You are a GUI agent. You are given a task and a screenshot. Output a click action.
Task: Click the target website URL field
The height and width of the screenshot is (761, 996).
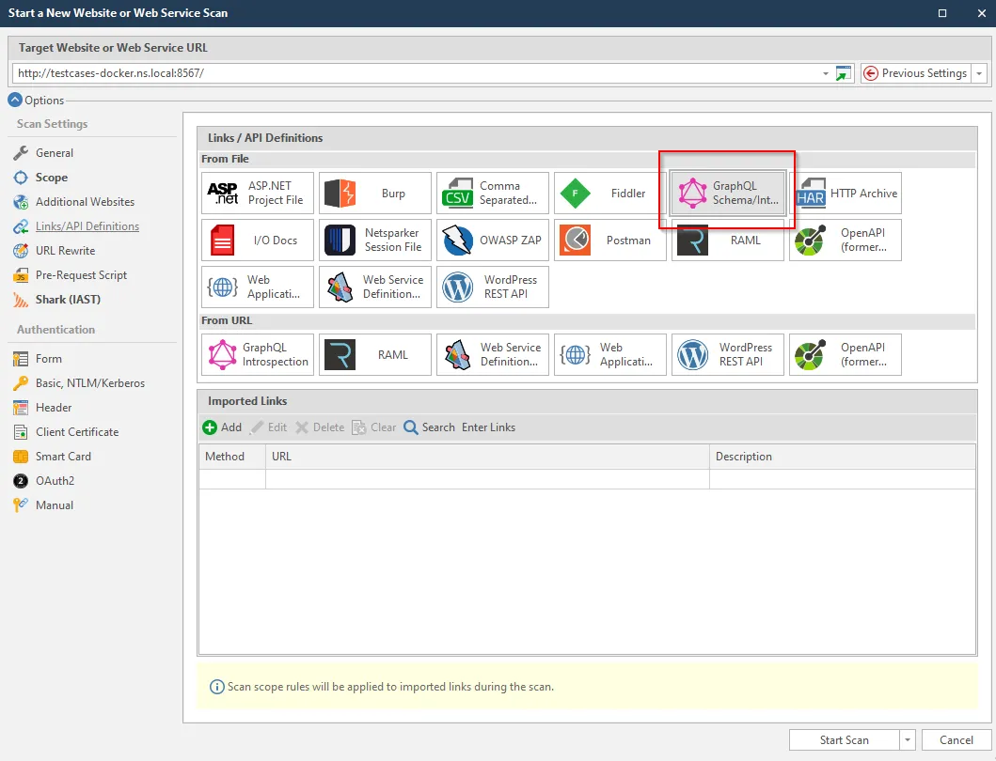coord(416,73)
